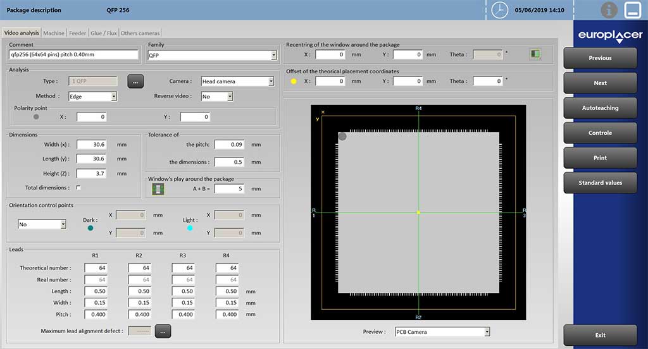The width and height of the screenshot is (648, 349).
Task: Enable the Total dimensions checkbox
Action: pyautogui.click(x=79, y=188)
